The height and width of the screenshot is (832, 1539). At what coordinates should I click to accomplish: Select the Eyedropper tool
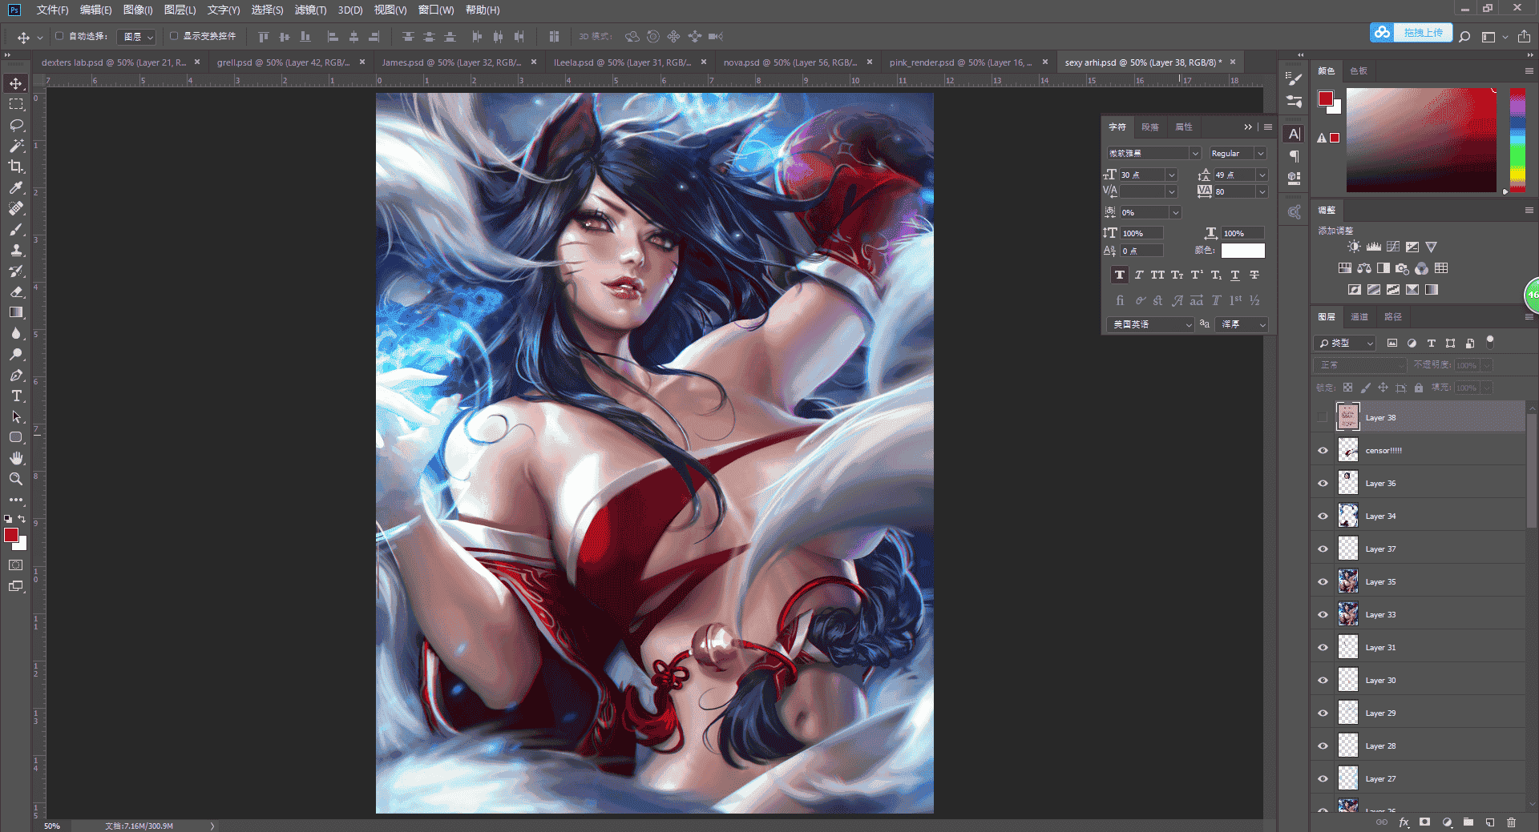point(16,187)
